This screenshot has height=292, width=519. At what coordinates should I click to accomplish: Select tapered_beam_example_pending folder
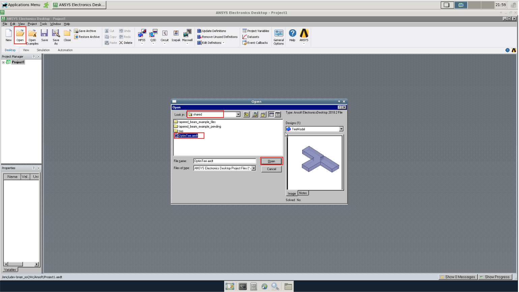point(198,127)
